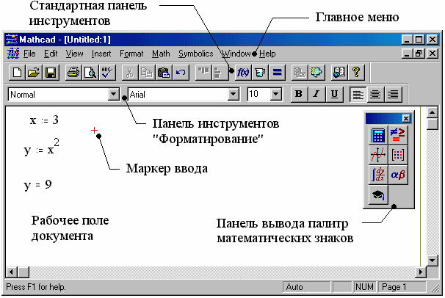Open the Edit menu
Image resolution: width=445 pixels, height=298 pixels.
51,54
